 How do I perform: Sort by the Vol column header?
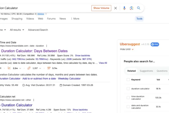point(158,80)
